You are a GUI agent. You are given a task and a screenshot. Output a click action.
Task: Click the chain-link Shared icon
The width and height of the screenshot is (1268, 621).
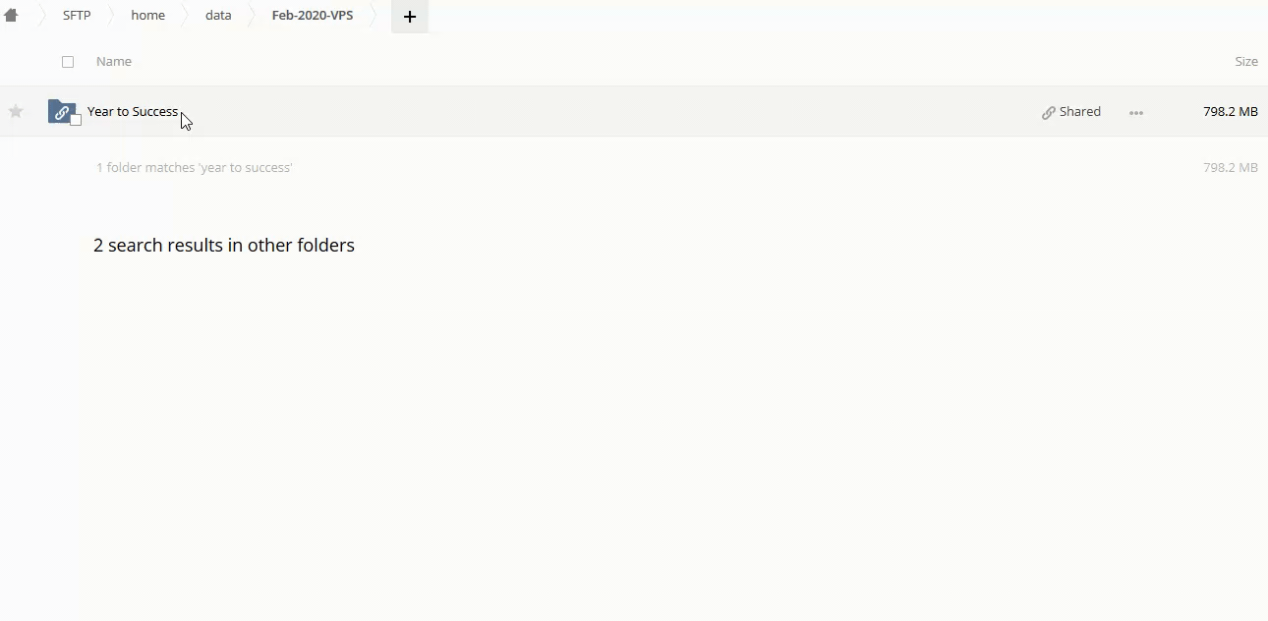pyautogui.click(x=1049, y=112)
